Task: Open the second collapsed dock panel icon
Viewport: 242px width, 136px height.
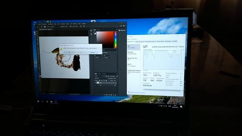Action: pos(91,34)
